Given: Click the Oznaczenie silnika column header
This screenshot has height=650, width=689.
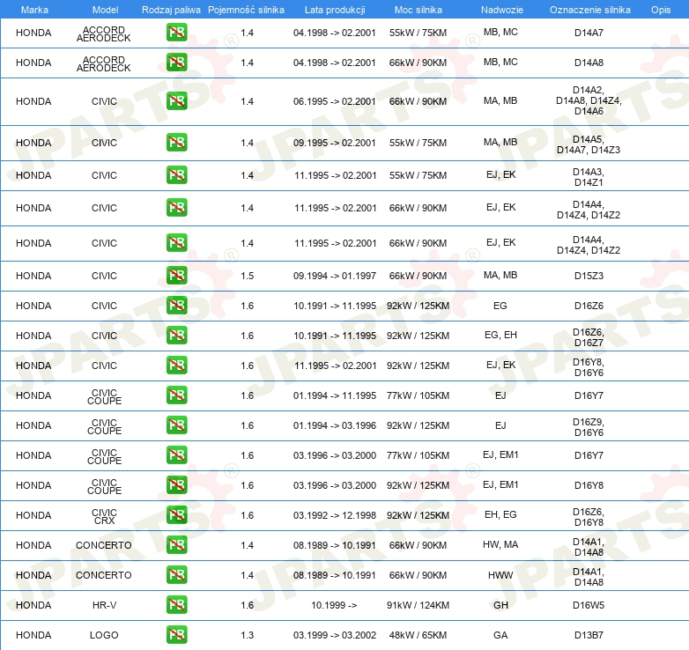Looking at the screenshot, I should tap(589, 10).
